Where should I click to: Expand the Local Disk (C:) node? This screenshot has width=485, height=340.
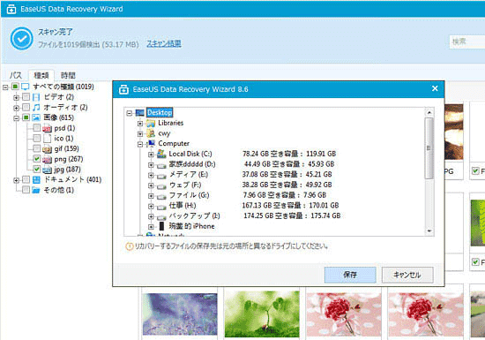point(151,155)
